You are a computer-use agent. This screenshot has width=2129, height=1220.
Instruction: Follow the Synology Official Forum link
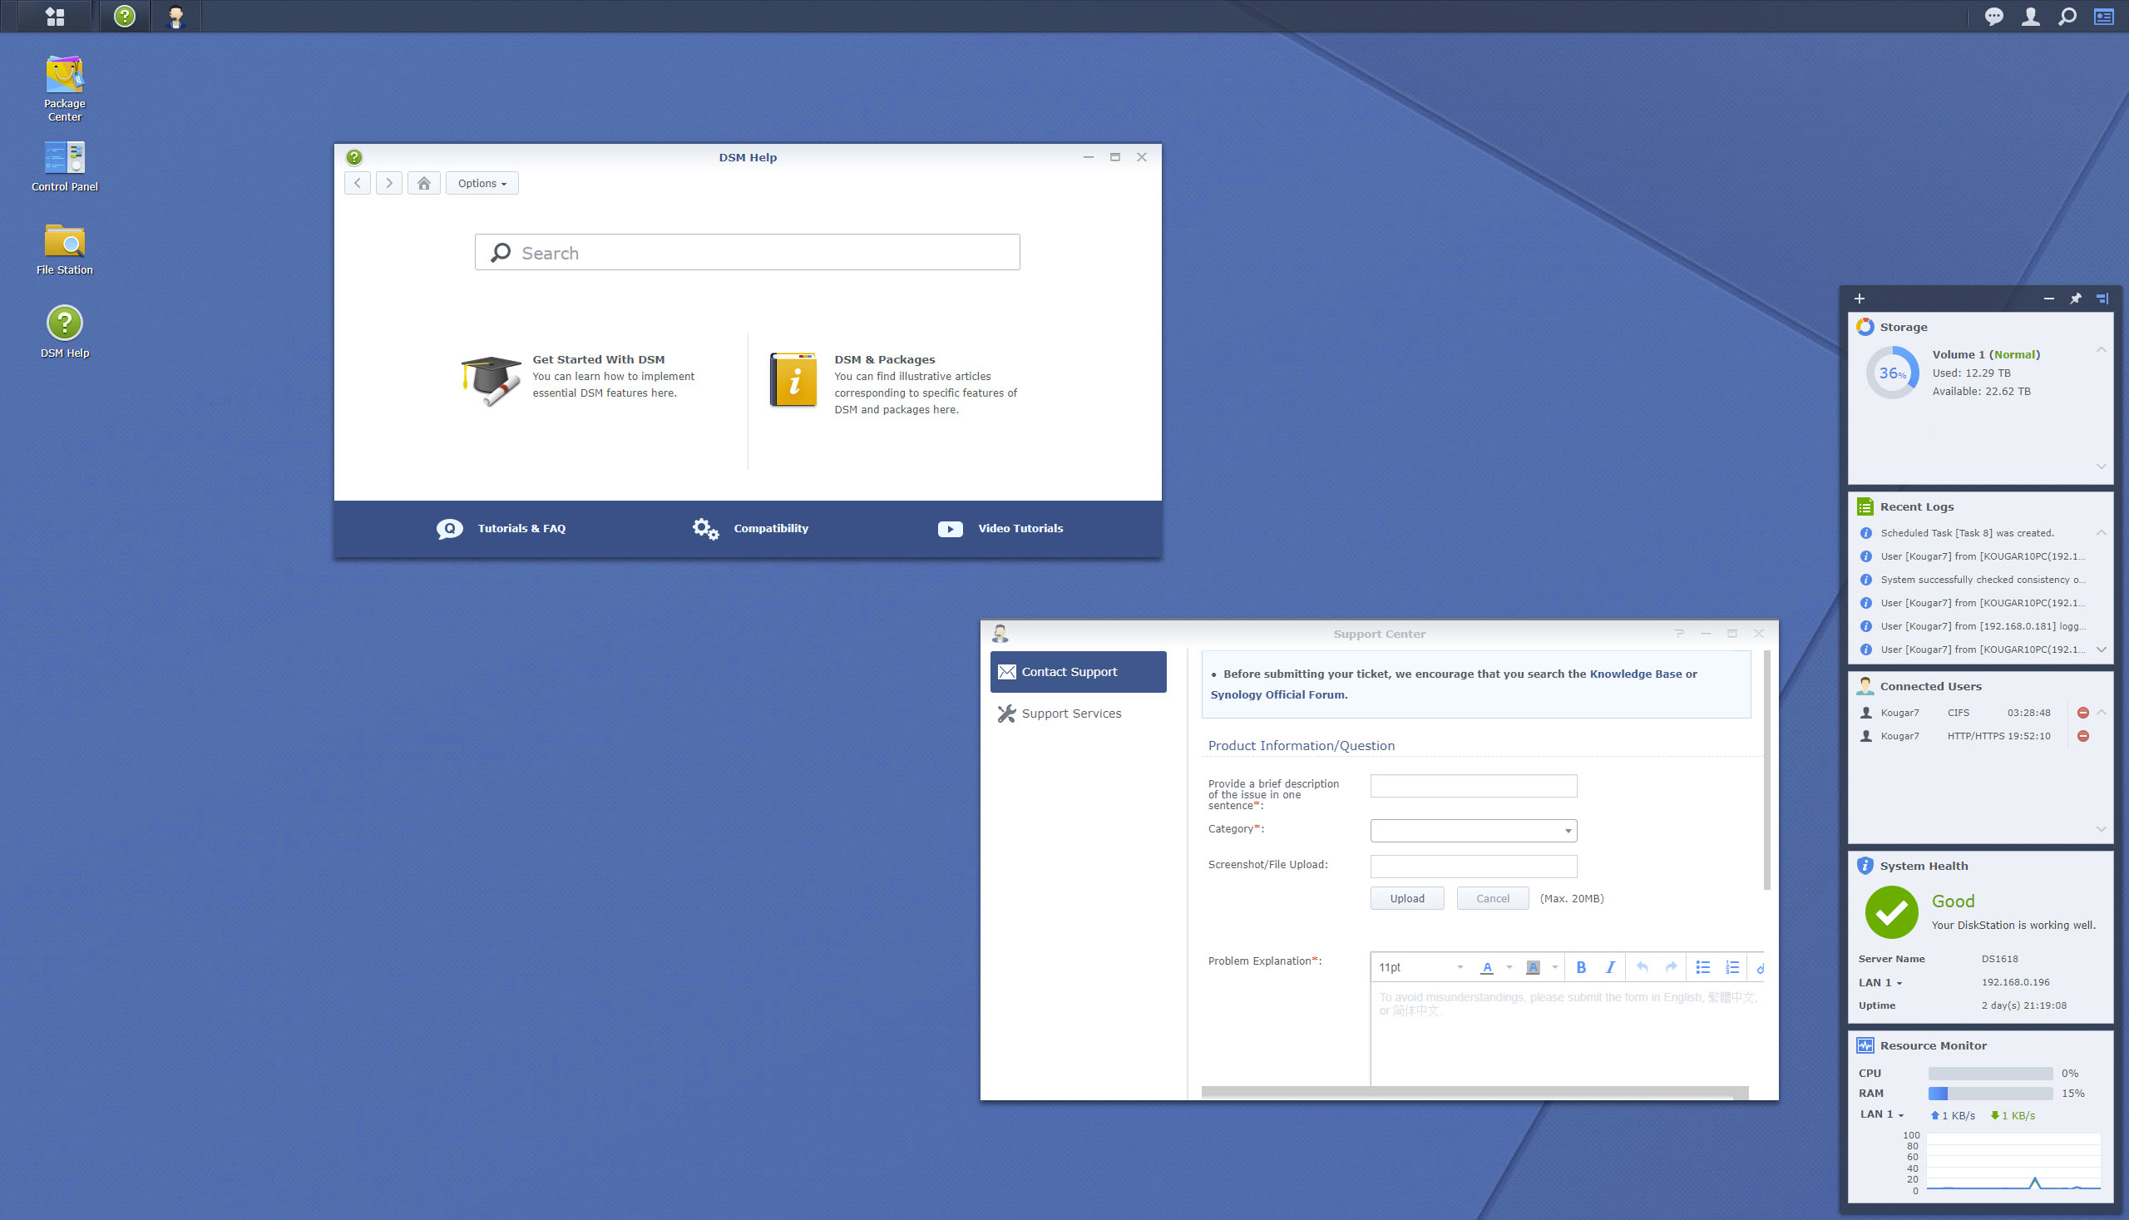click(x=1277, y=695)
